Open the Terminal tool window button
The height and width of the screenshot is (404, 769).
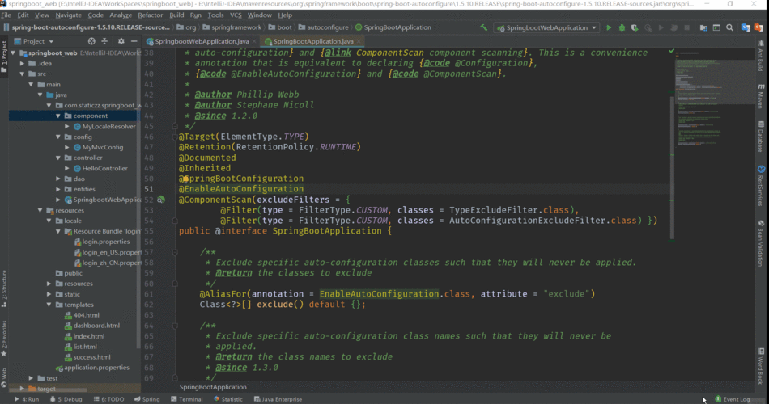tap(187, 399)
